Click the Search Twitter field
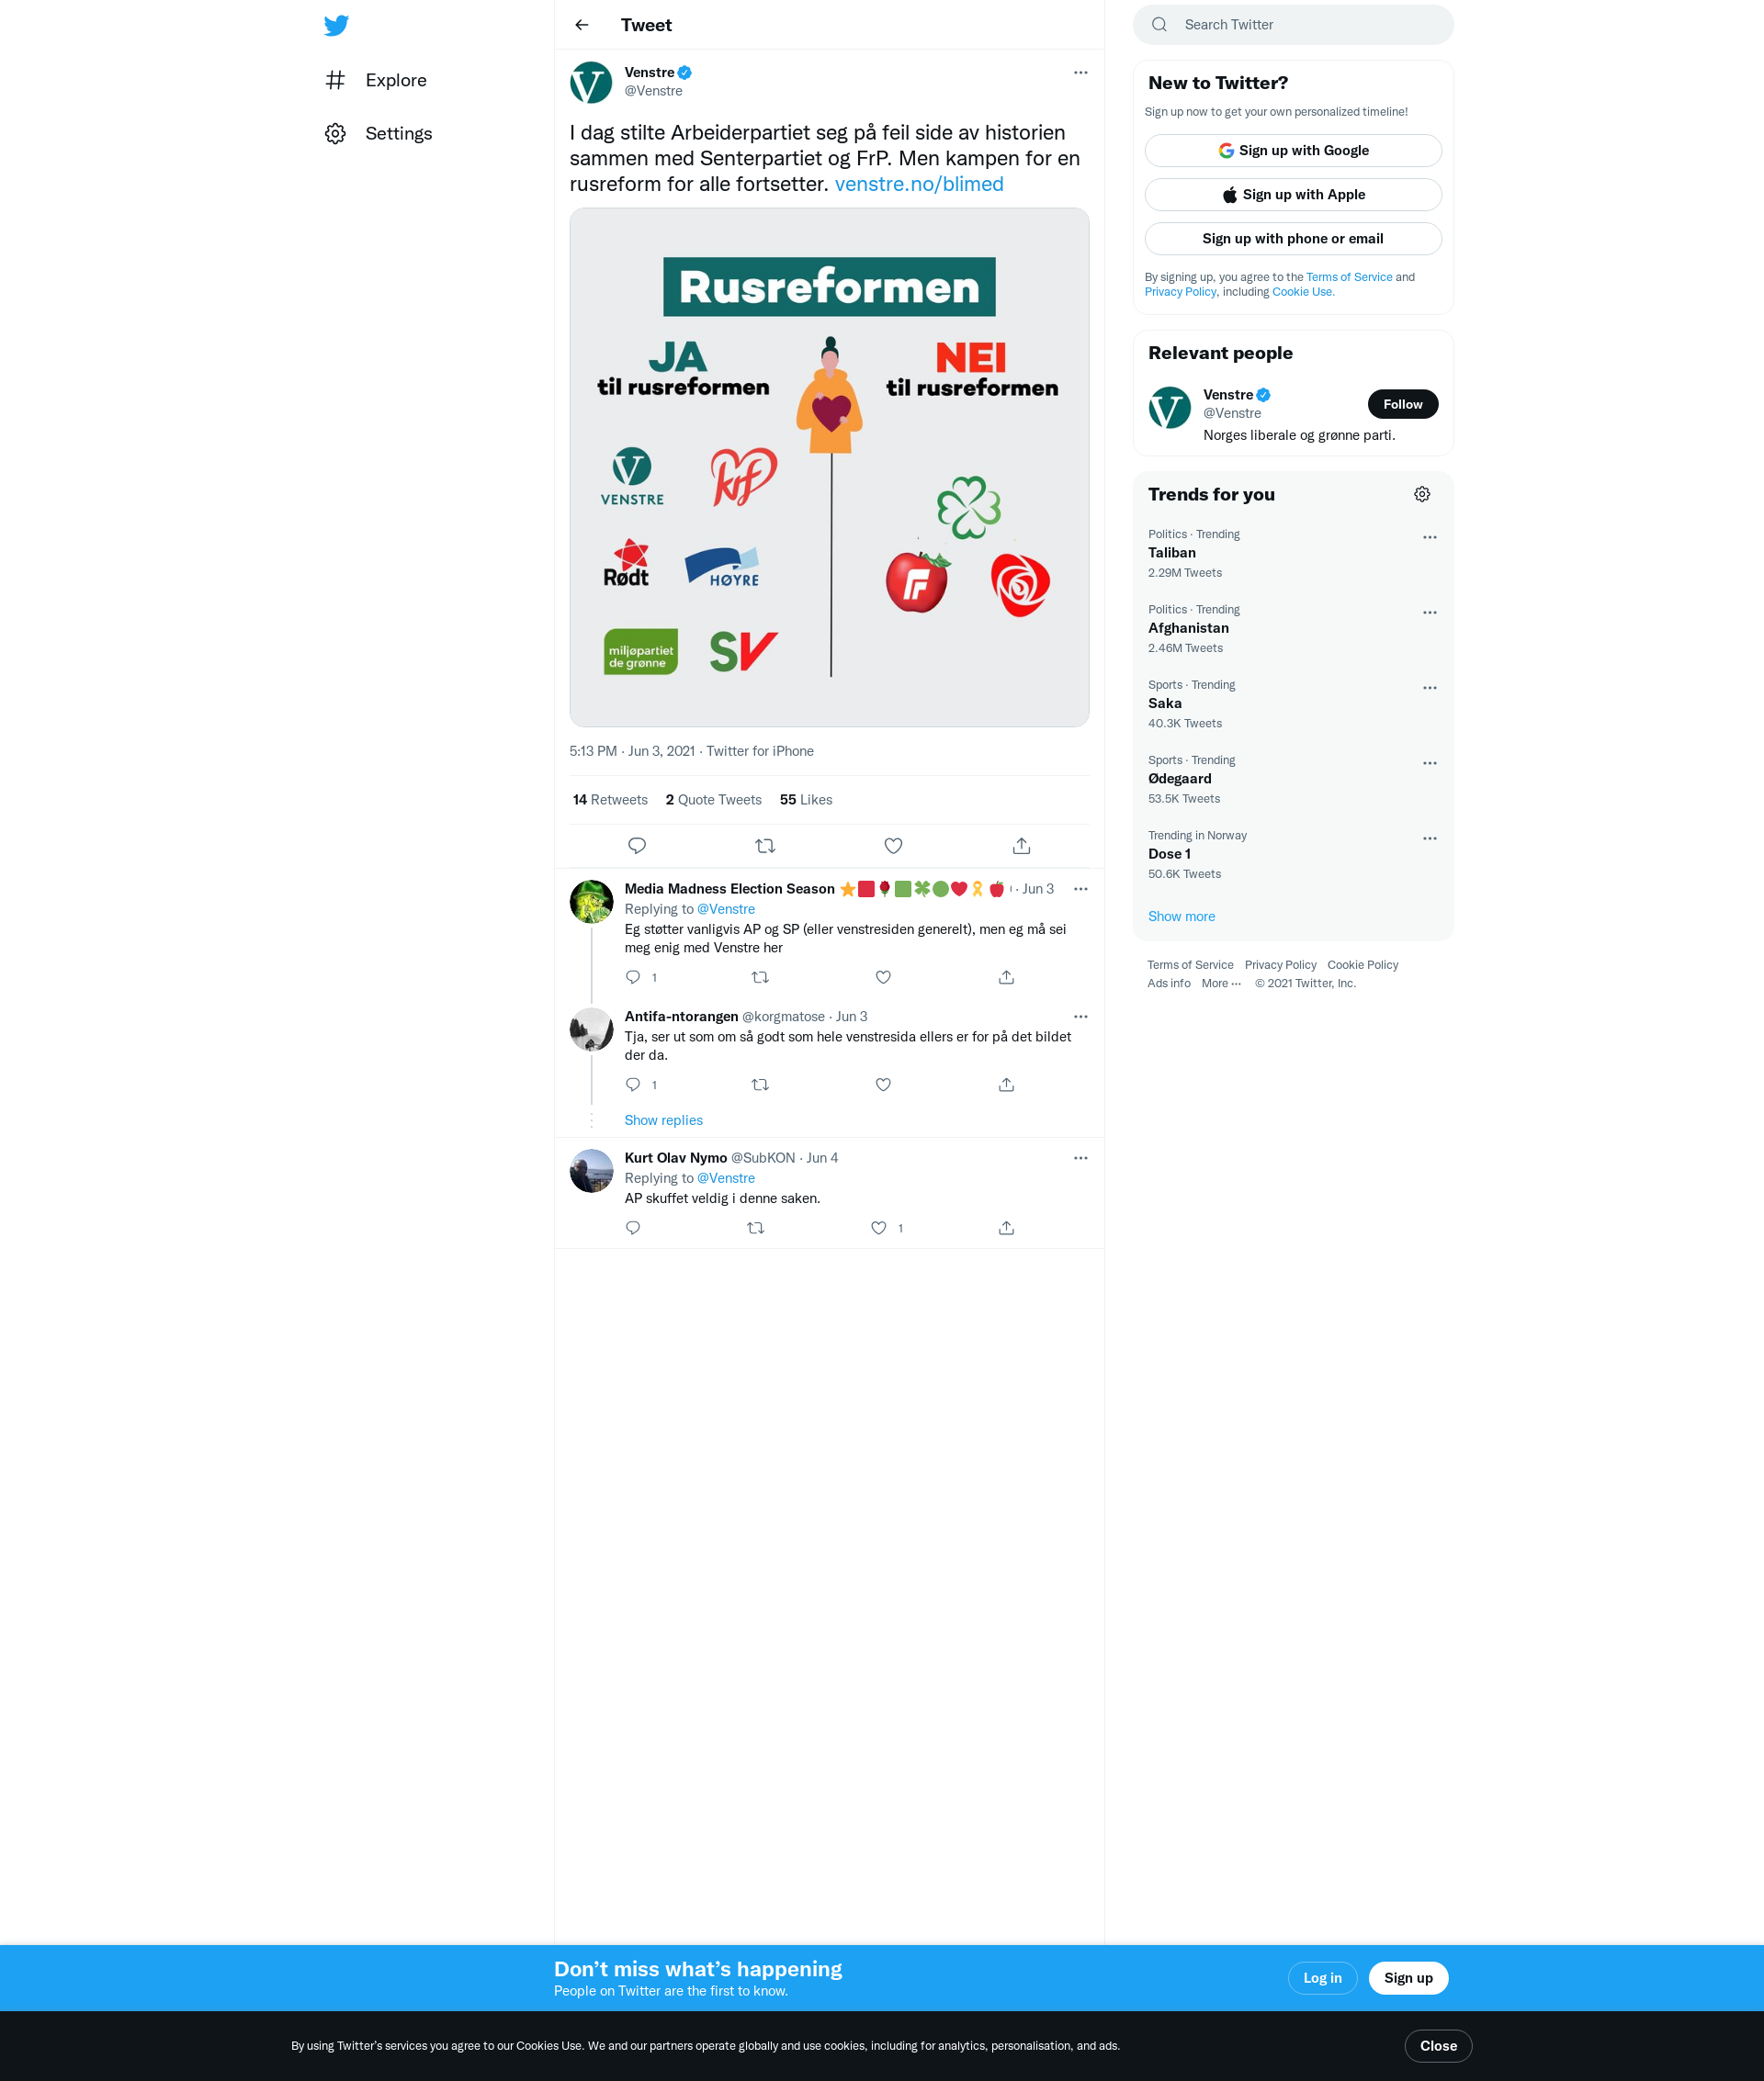Image resolution: width=1764 pixels, height=2081 pixels. (x=1292, y=25)
